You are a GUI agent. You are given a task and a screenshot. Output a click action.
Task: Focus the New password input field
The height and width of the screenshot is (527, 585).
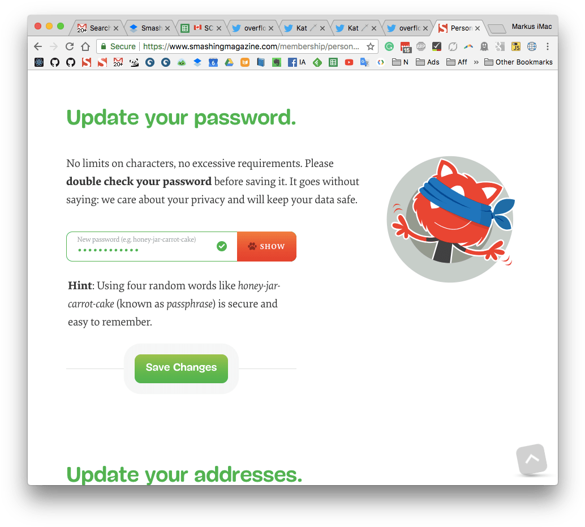pos(152,246)
